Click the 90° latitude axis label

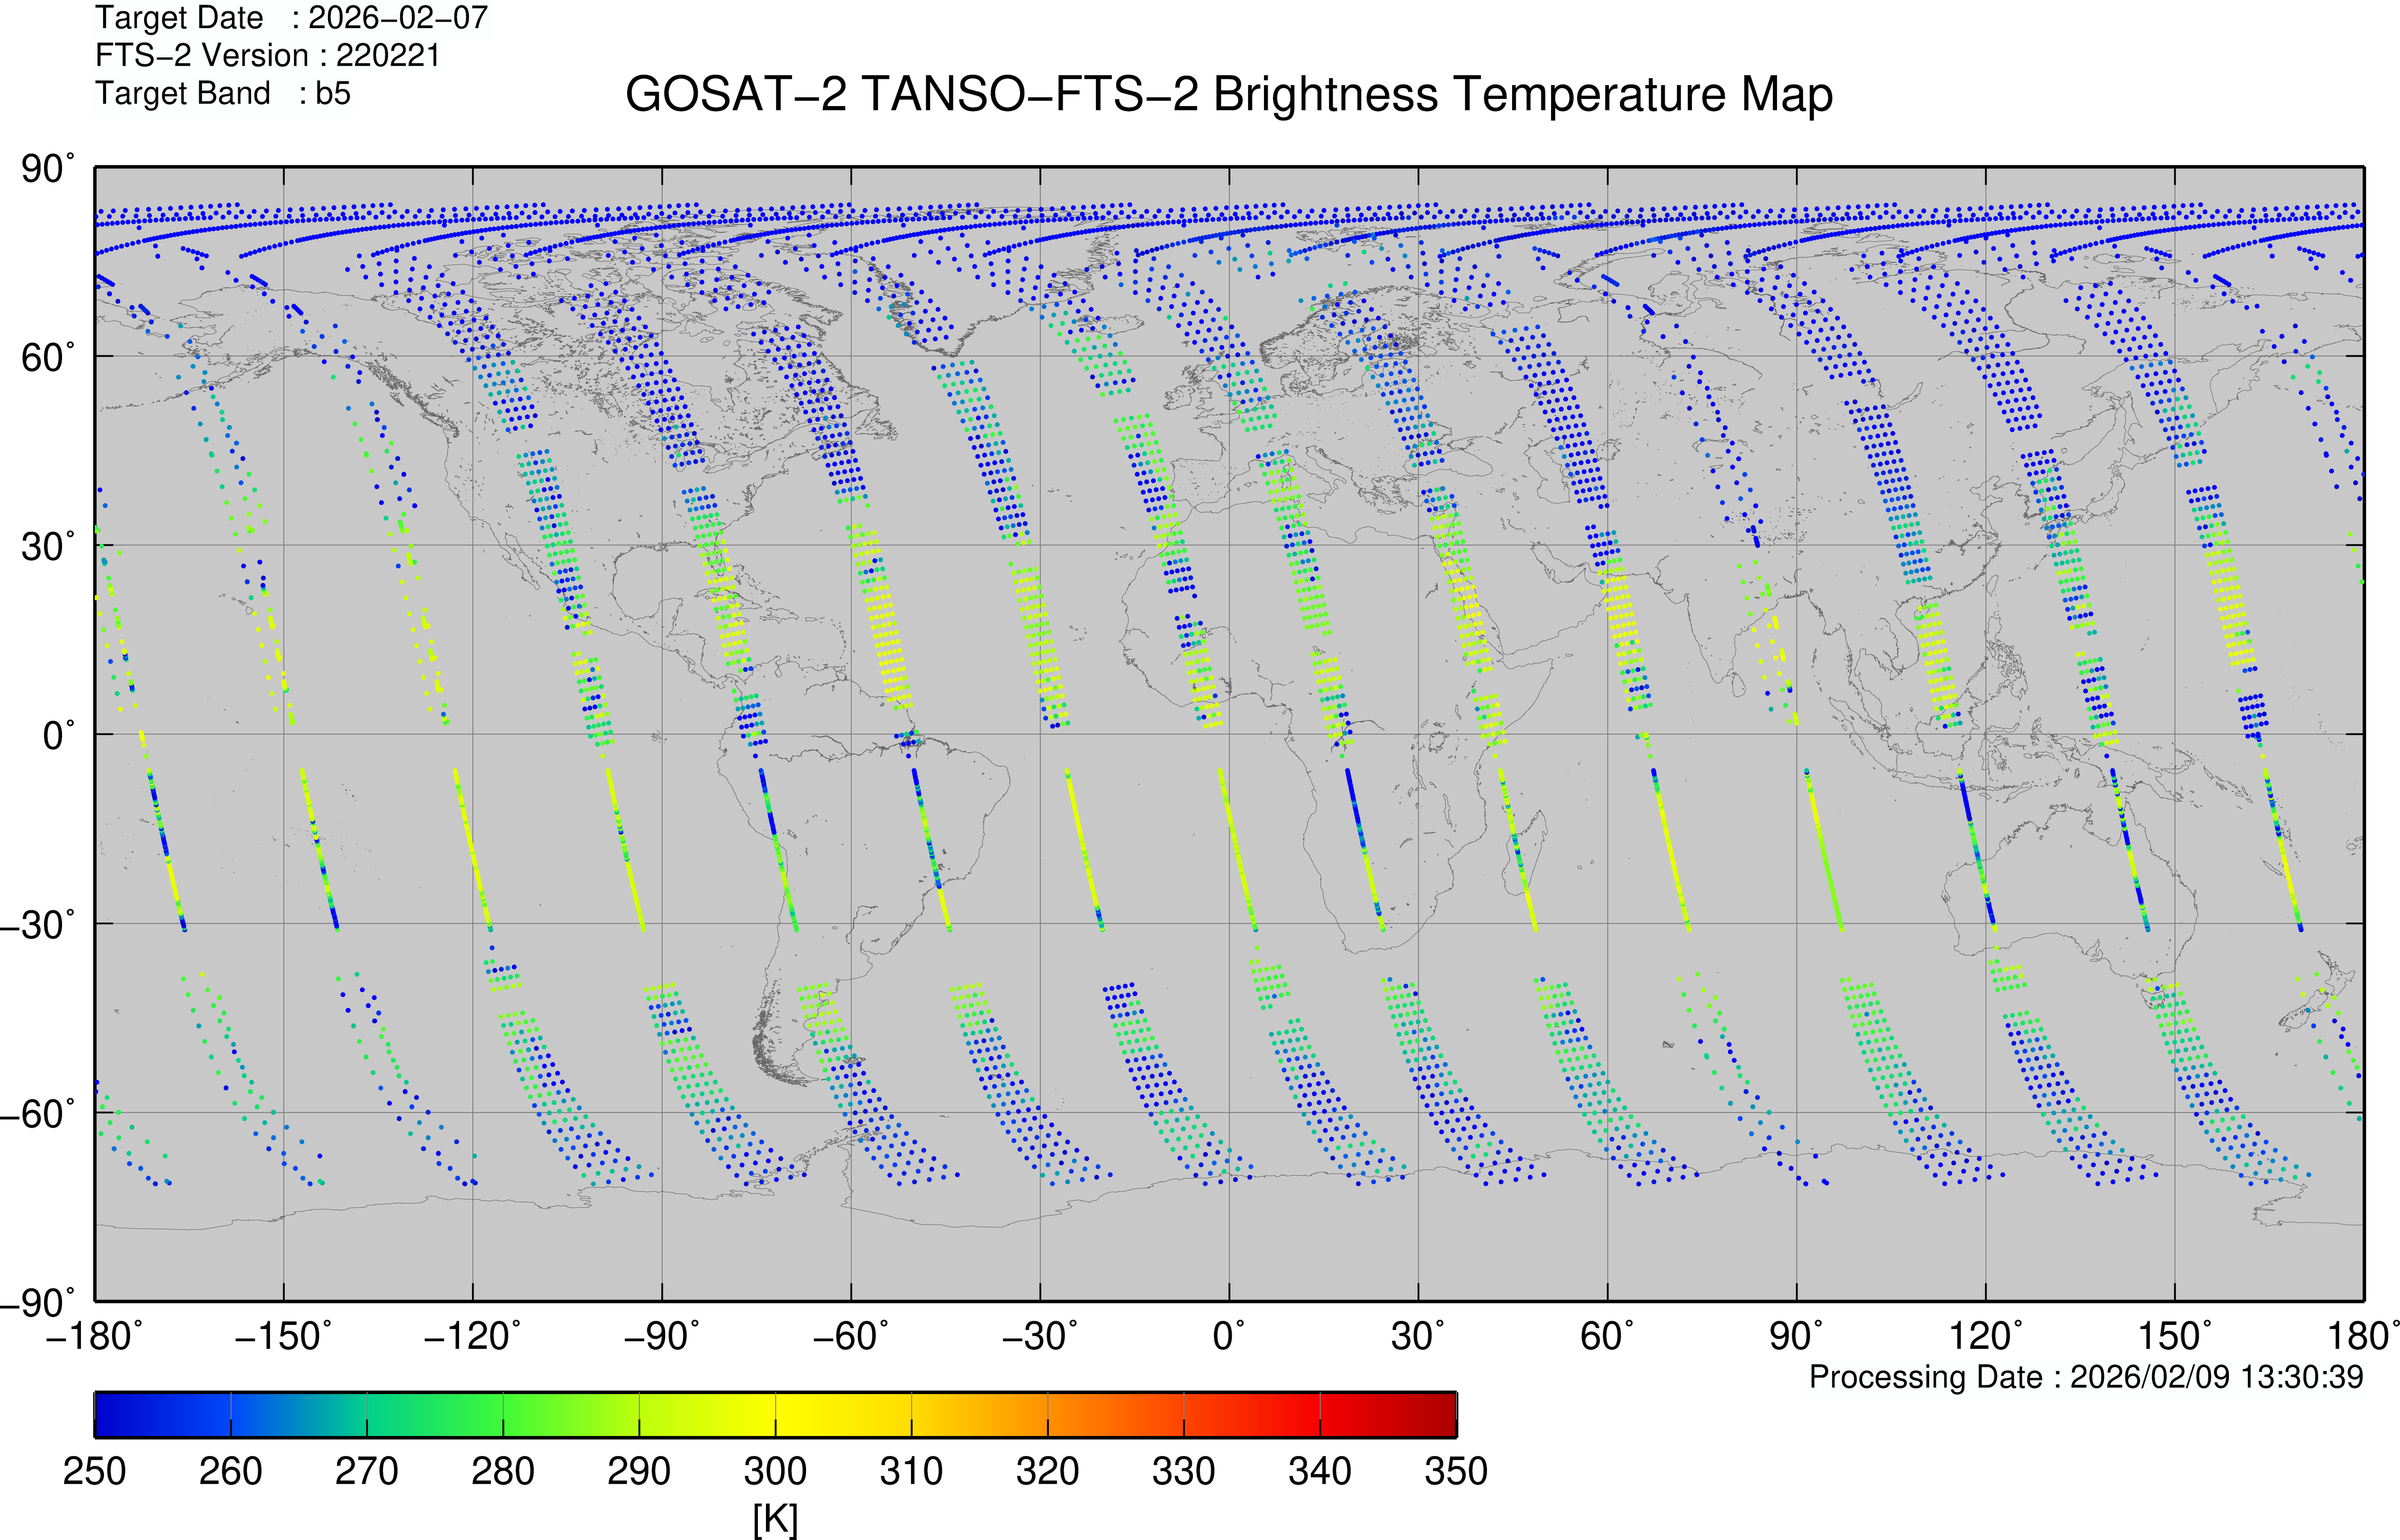(46, 169)
